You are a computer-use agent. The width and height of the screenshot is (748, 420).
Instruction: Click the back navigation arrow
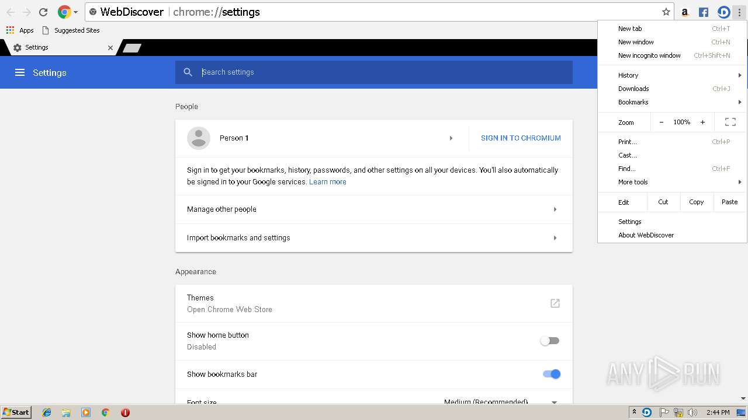click(11, 12)
